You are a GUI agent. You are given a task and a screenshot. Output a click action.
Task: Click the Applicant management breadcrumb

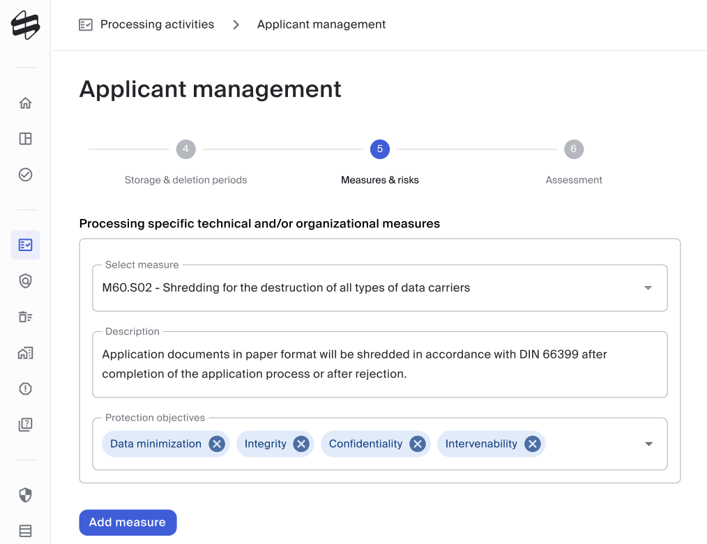point(321,24)
